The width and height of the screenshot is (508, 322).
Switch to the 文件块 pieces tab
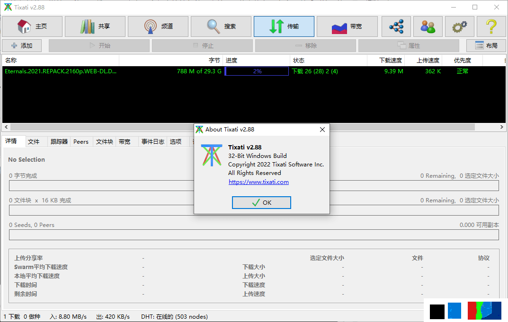pos(104,142)
